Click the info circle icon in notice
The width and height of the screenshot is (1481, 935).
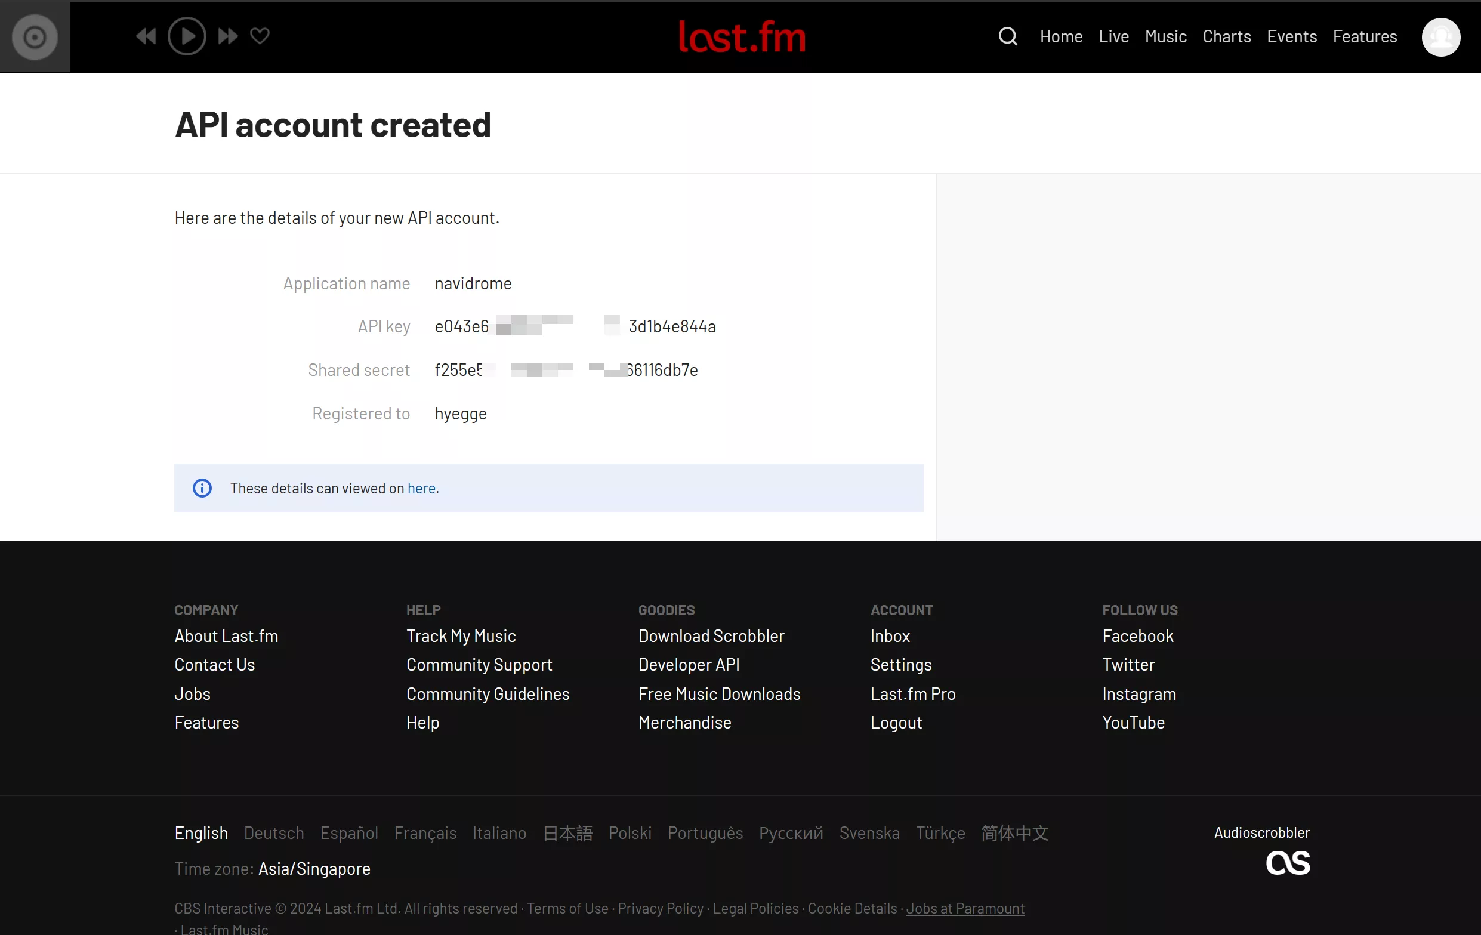tap(202, 488)
